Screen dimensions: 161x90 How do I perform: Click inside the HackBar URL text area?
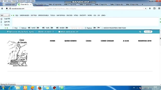tap(86, 22)
